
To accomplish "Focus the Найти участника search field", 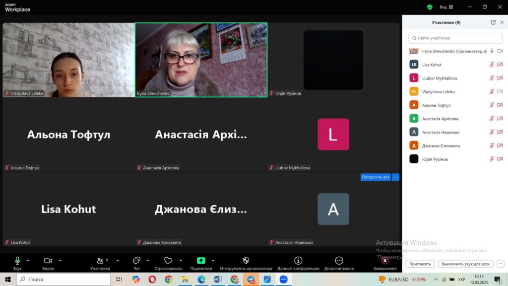I will click(x=455, y=38).
